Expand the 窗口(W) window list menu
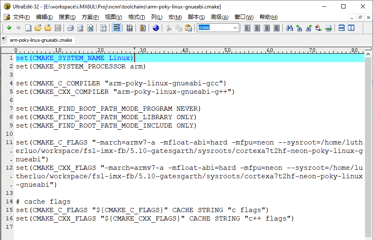This screenshot has height=240, width=373. point(243,17)
